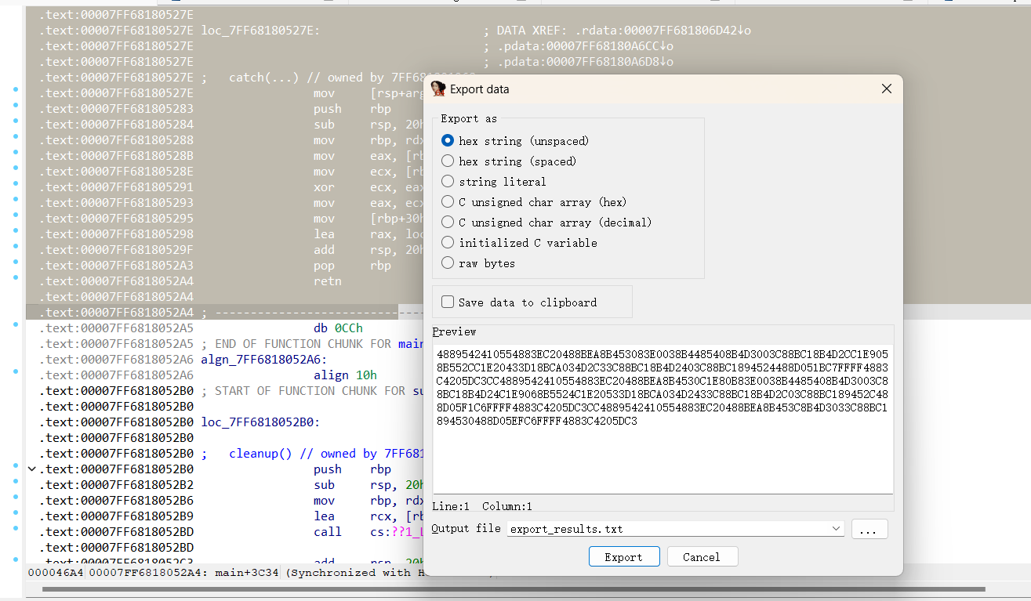Select C unsigned char array (decimal)
The height and width of the screenshot is (601, 1031).
pos(448,223)
